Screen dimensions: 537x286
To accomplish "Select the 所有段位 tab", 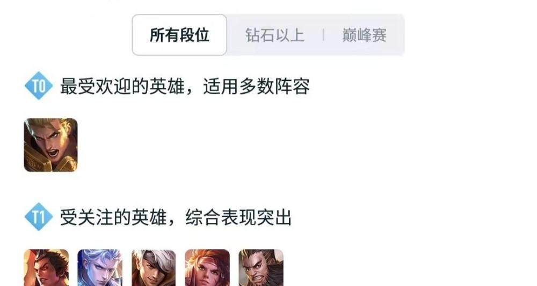I will point(179,35).
